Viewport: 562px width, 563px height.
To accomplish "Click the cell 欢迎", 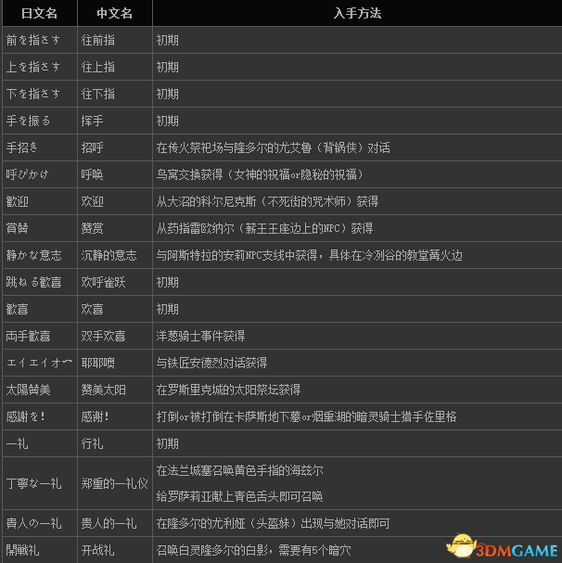I will (115, 201).
